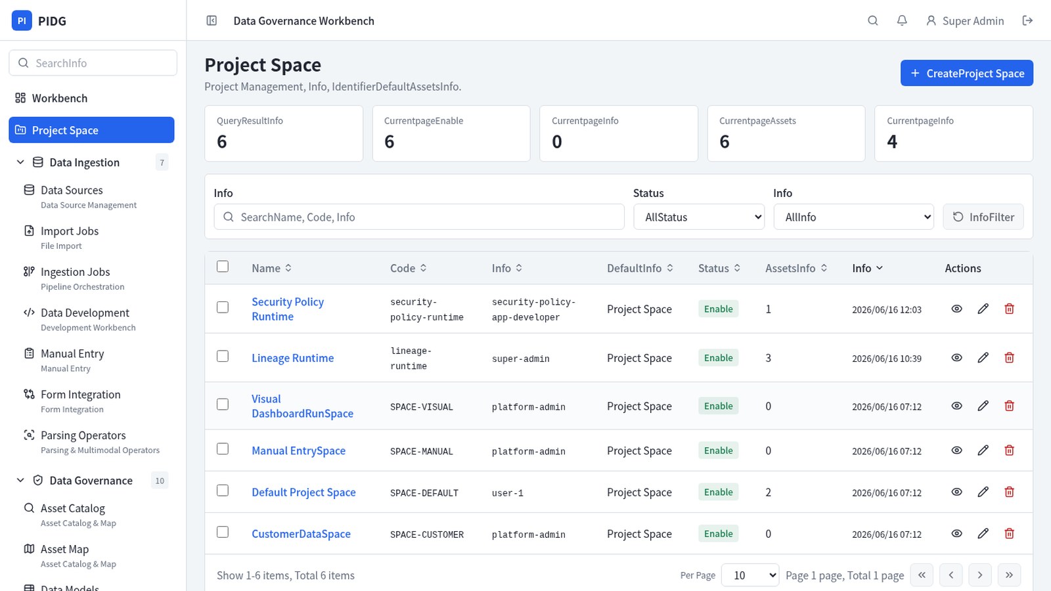Viewport: 1051px width, 591px height.
Task: Click the InfoFilter reset button
Action: coord(983,217)
